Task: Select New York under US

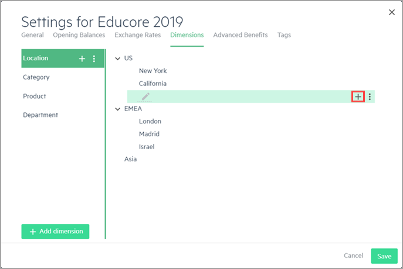Action: [153, 71]
